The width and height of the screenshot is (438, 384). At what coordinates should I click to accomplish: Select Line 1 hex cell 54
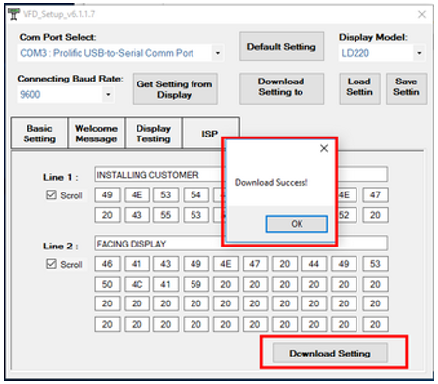point(195,195)
